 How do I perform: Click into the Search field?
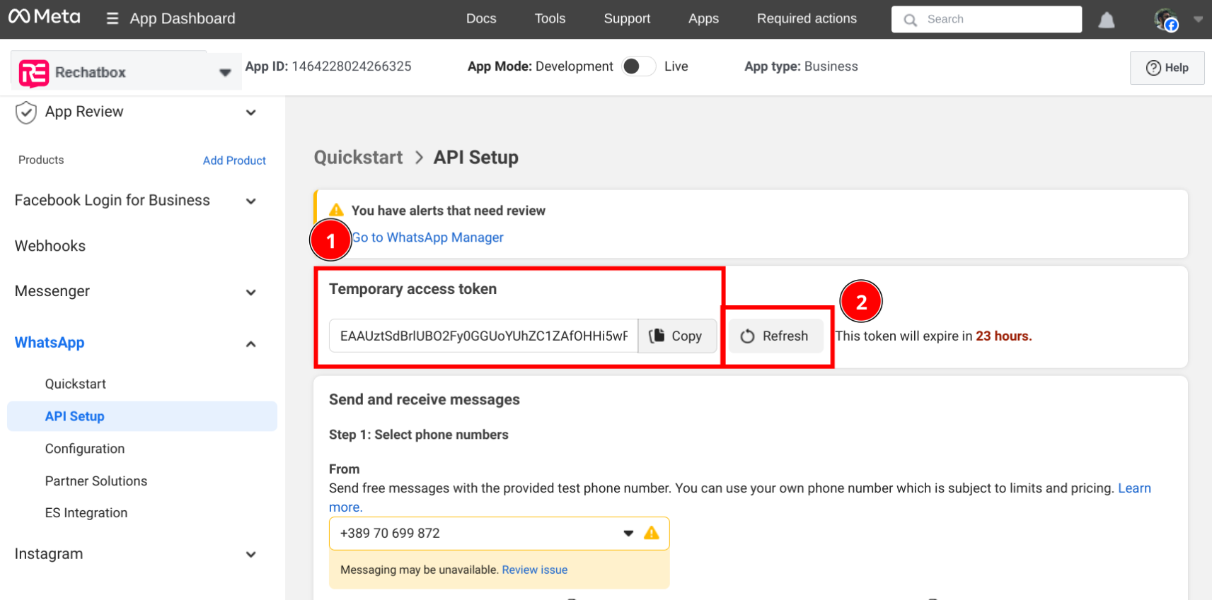[986, 19]
